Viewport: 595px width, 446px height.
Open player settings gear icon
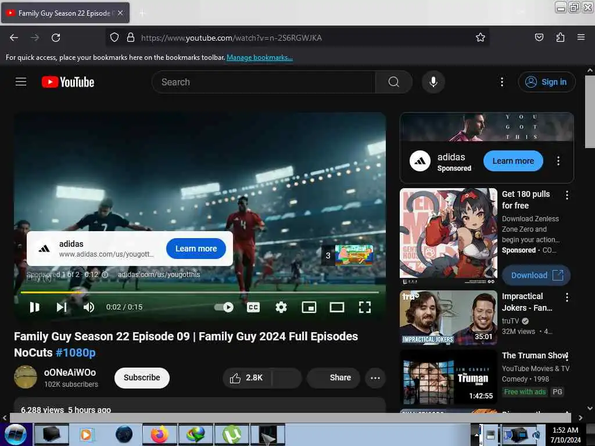tap(281, 307)
